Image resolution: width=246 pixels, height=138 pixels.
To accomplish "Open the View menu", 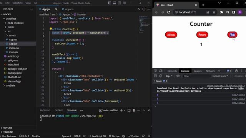I will [28, 3].
